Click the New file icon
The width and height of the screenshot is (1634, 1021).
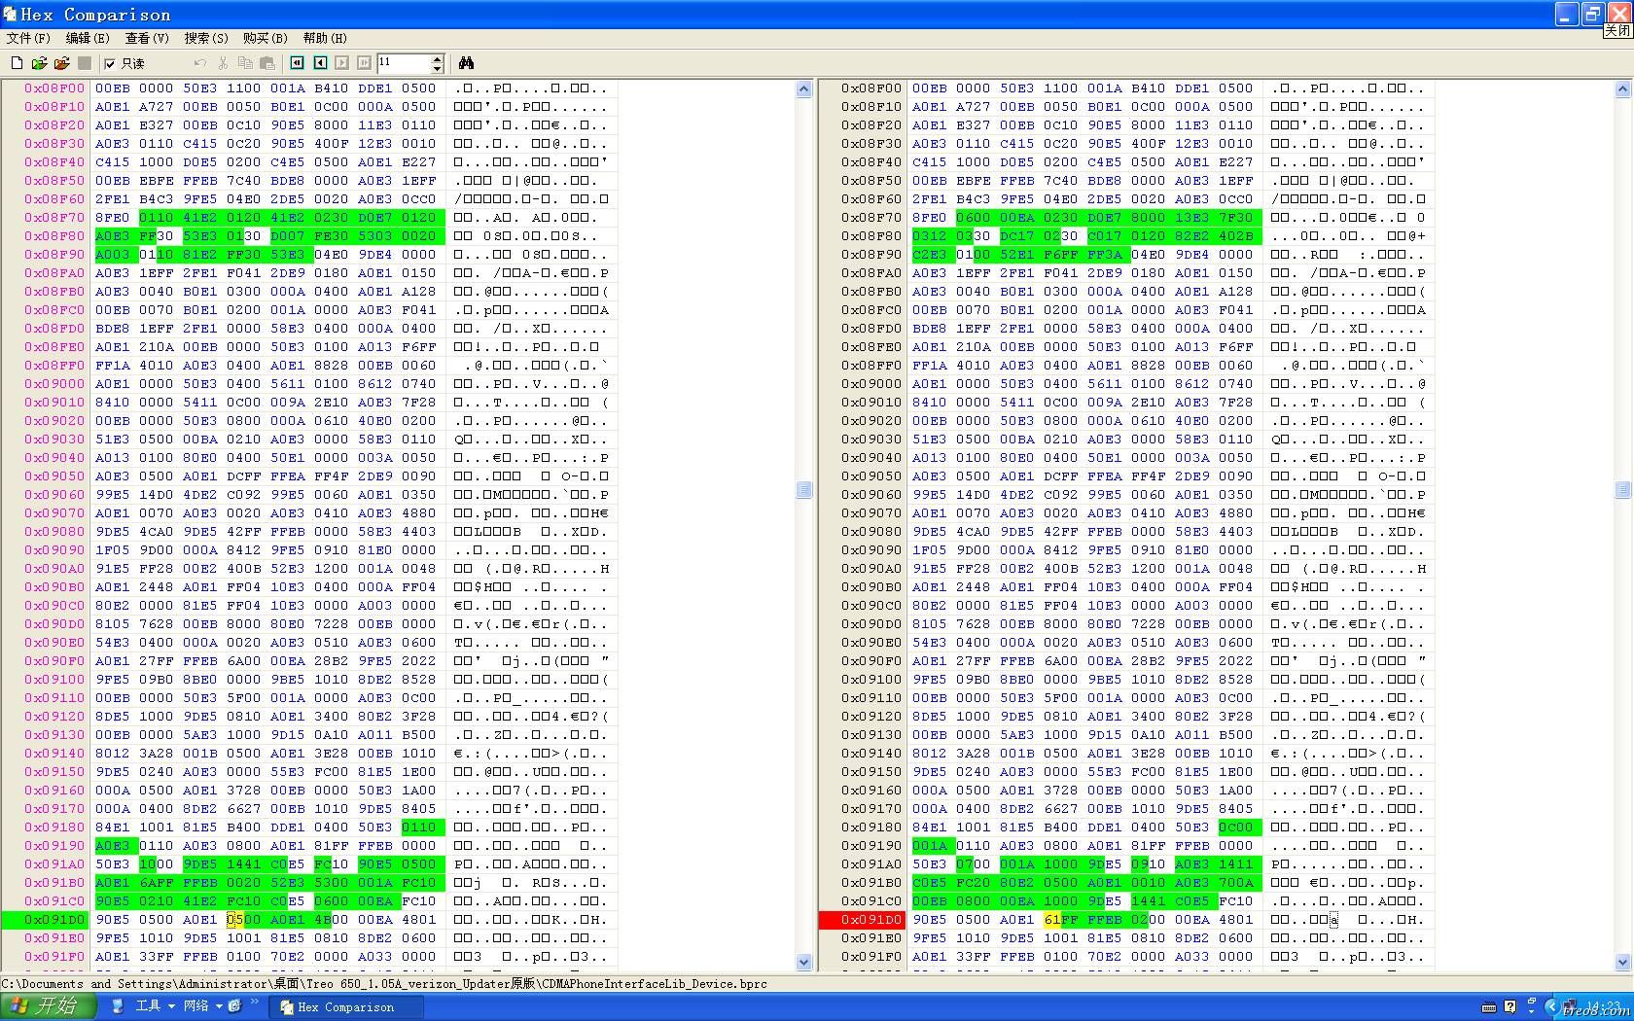click(17, 63)
